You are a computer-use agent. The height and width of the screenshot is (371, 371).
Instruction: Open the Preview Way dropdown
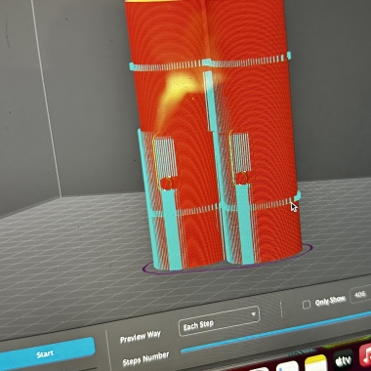[x=219, y=321]
